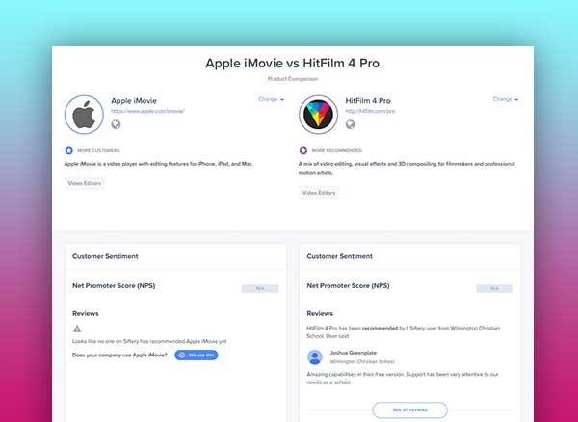Click the 'Does your company use Apple iMovie?' text

119,355
